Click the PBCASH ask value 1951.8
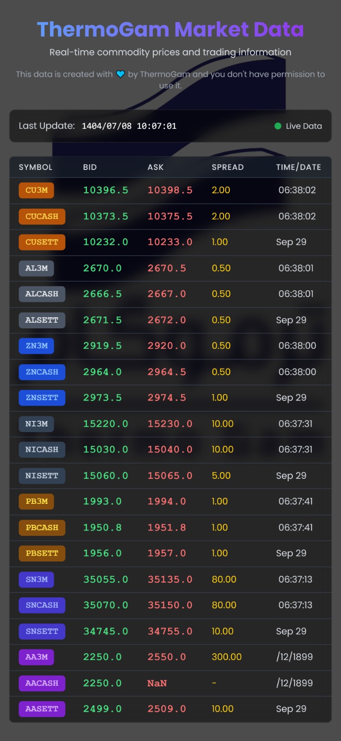This screenshot has height=741, width=341. pyautogui.click(x=167, y=527)
